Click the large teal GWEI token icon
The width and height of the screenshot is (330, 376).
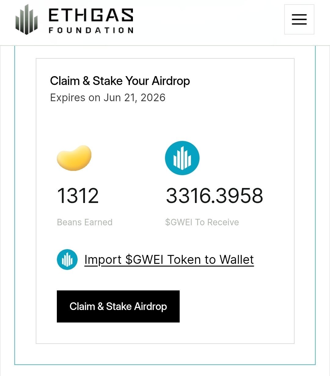[x=182, y=158]
